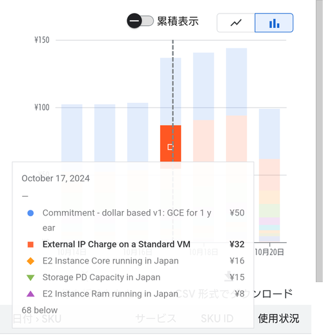Click the green triangle Storage PD marker
Screen dimensions: 323x336
coord(30,278)
